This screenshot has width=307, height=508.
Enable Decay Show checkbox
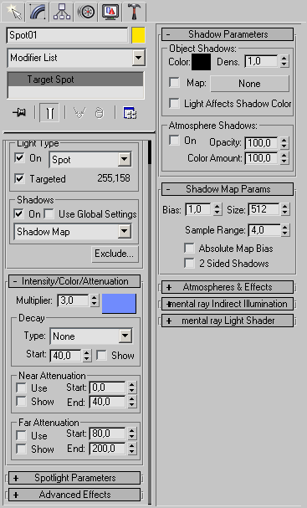pos(101,355)
